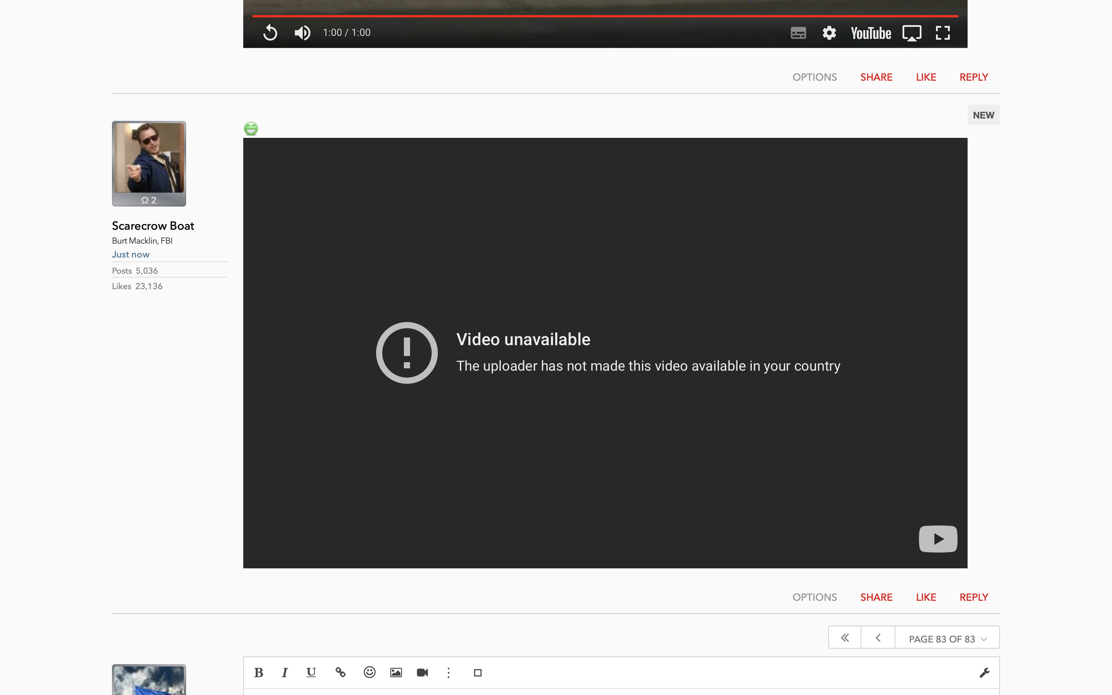
Task: Like Scarecrow Boat's post
Action: [x=926, y=597]
